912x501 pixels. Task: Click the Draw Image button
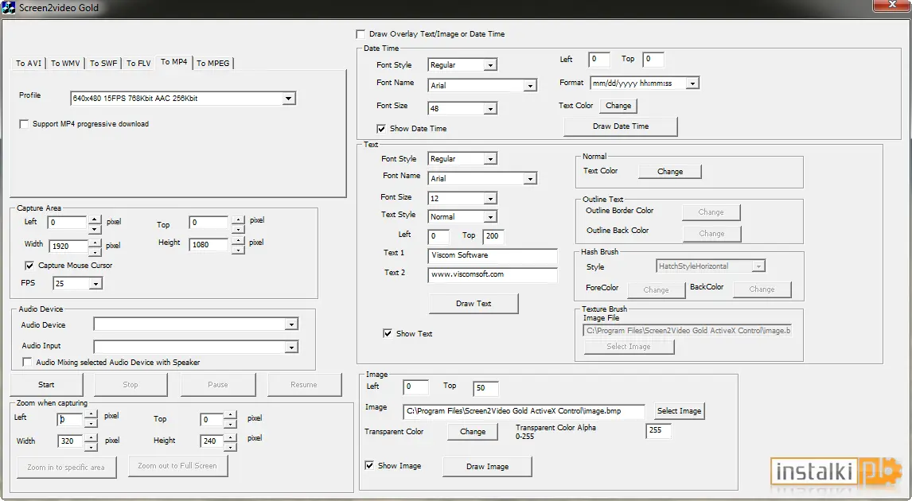[487, 467]
